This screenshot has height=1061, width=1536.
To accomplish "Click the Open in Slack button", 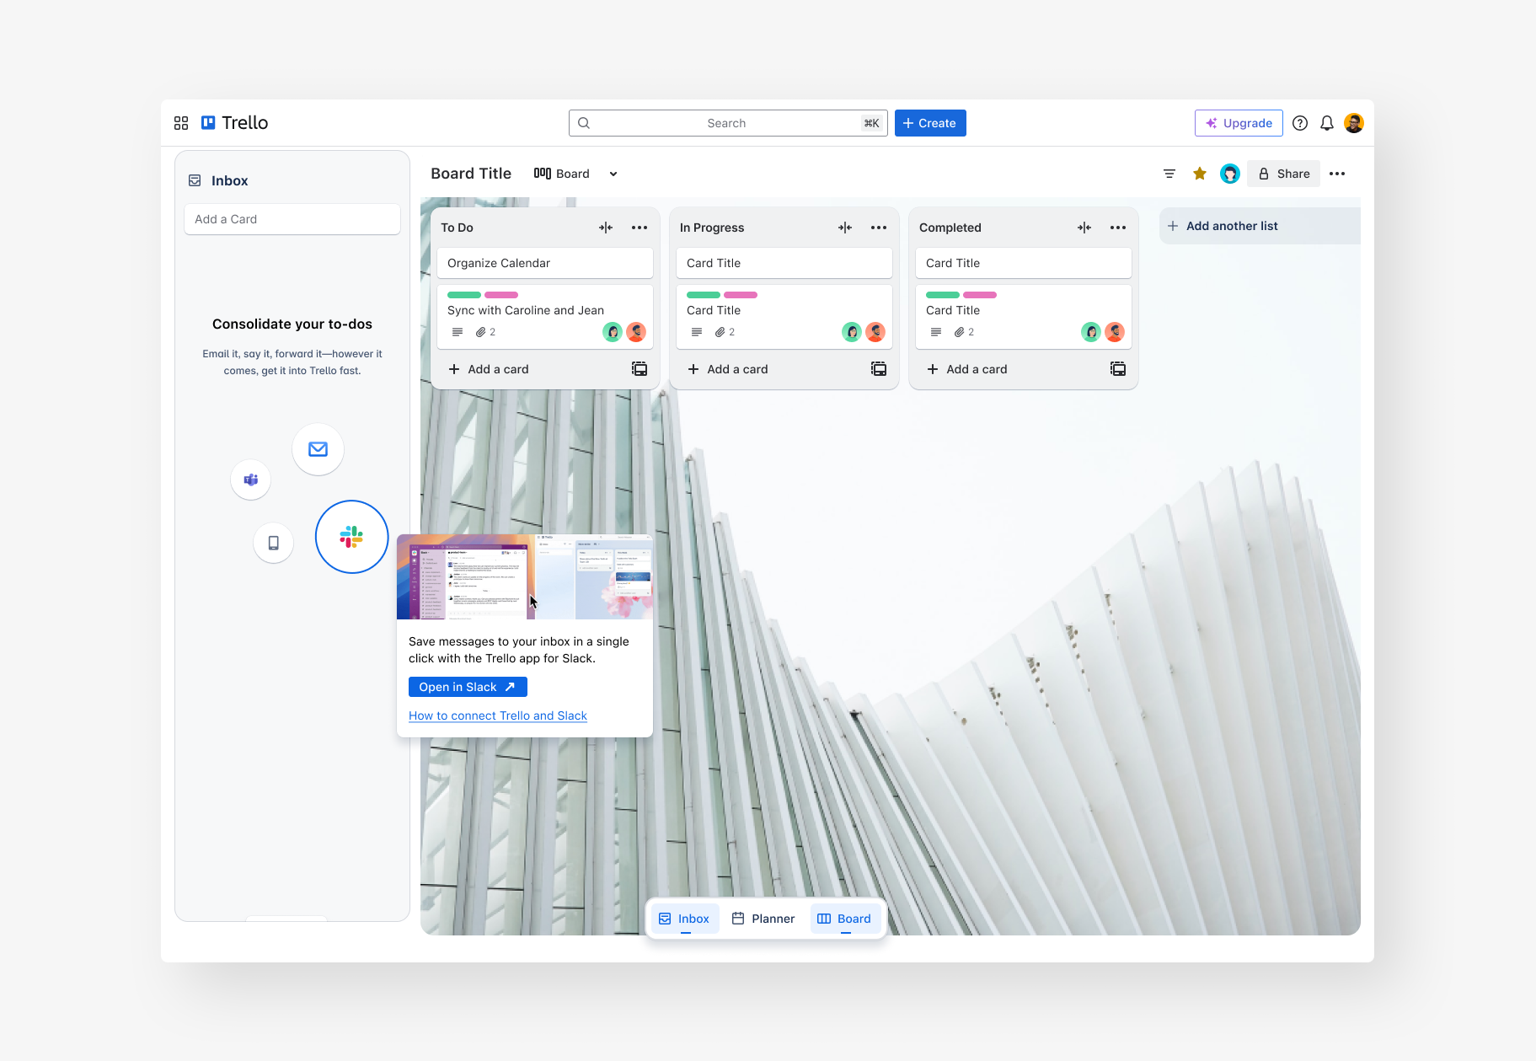I will coord(468,687).
